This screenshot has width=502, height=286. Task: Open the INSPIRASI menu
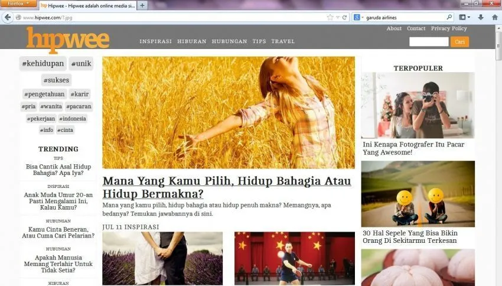pyautogui.click(x=155, y=41)
